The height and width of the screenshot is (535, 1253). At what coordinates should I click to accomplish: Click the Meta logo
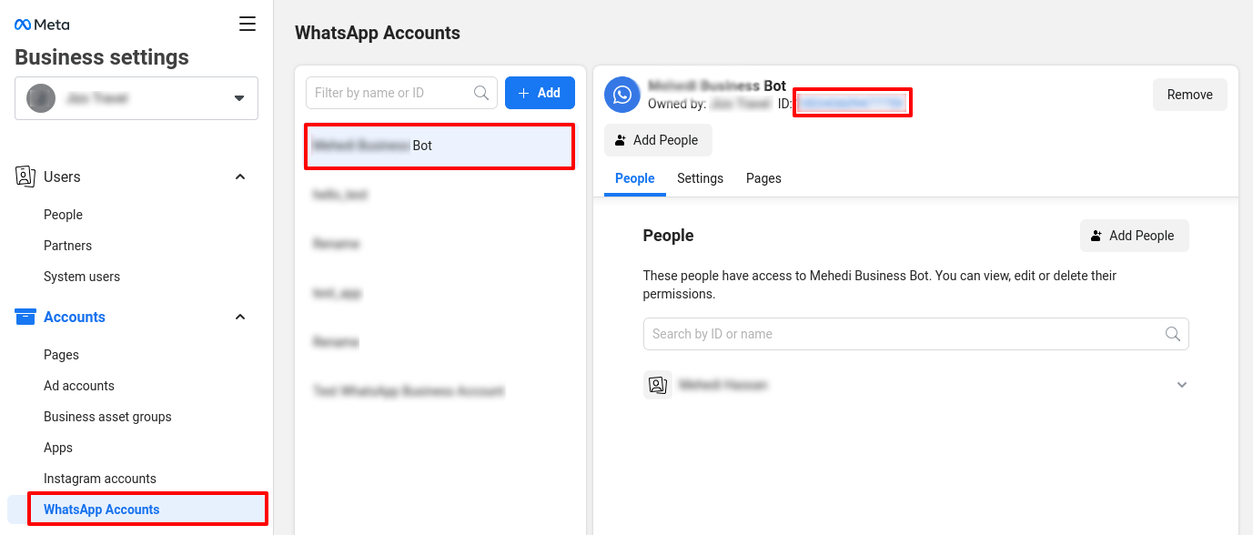point(42,25)
